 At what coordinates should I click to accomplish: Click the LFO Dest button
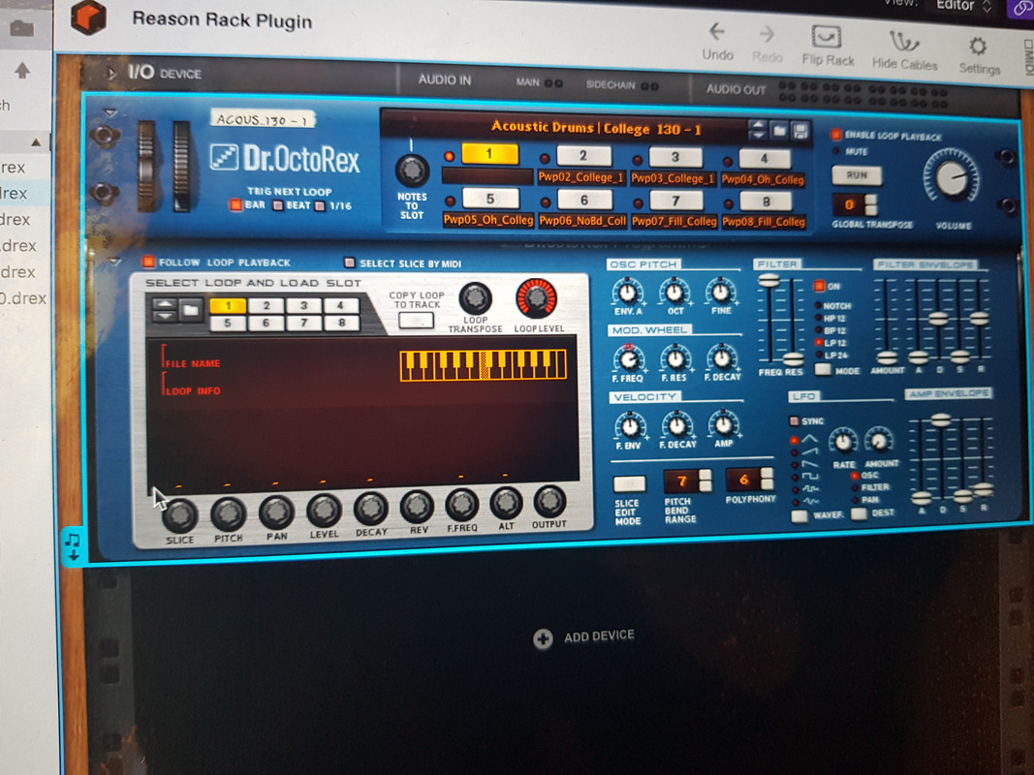pyautogui.click(x=859, y=514)
